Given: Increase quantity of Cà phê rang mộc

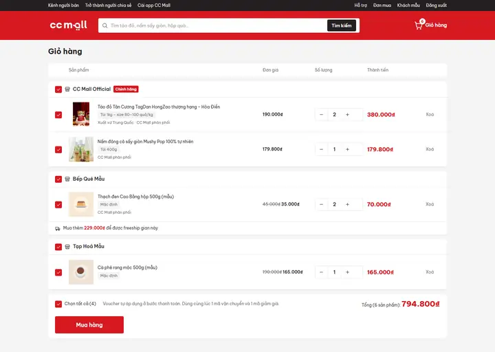Looking at the screenshot, I should (347, 272).
